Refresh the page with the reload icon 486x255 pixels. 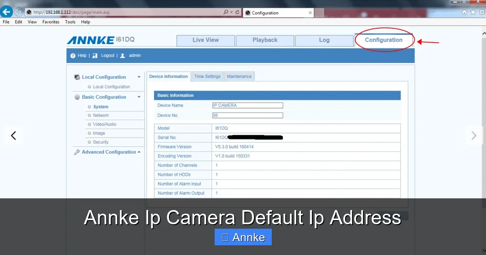coord(238,12)
